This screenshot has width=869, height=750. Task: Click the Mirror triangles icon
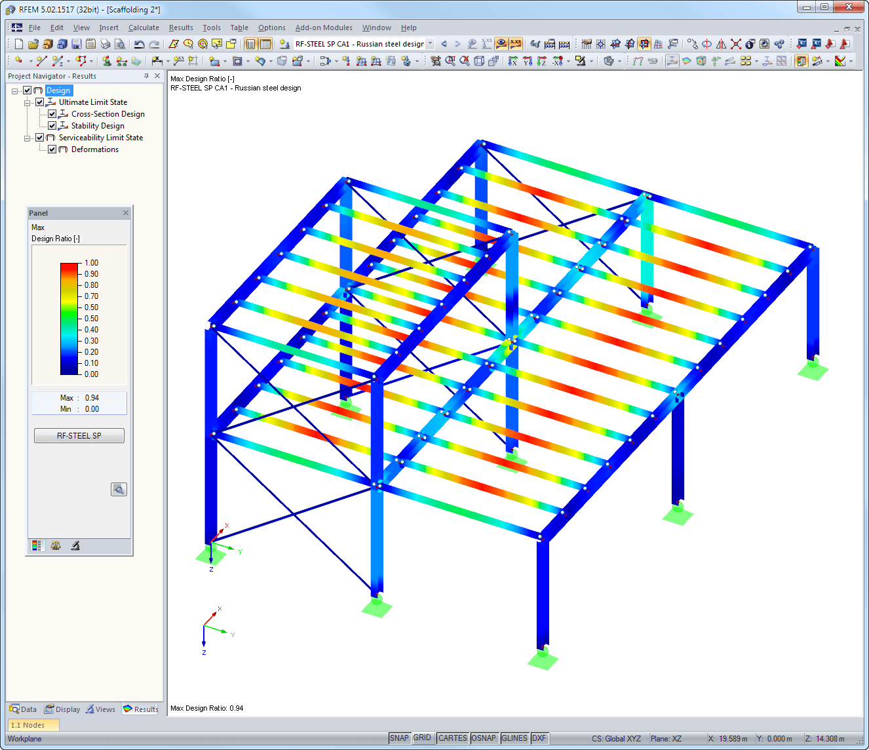(721, 44)
